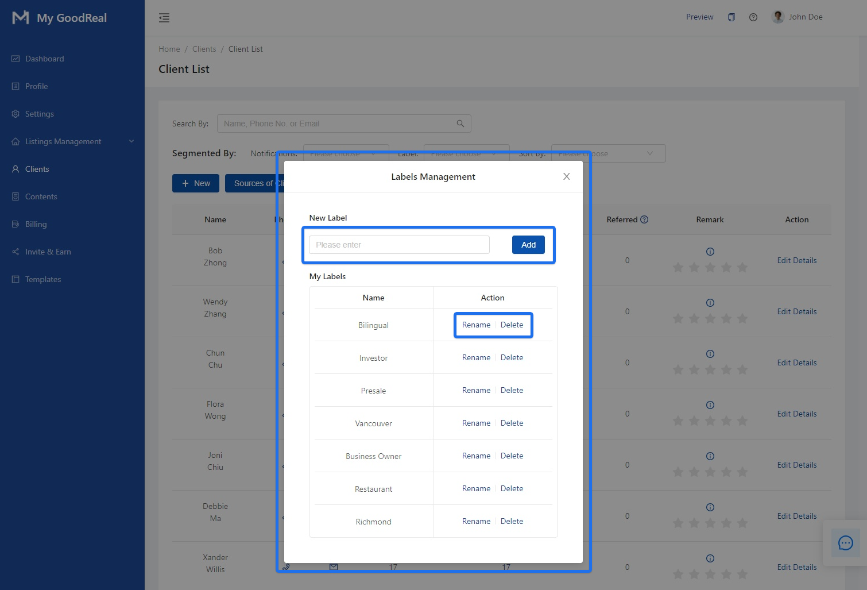Screen dimensions: 867x590
Task: Delete the Vancouver label
Action: pos(512,423)
